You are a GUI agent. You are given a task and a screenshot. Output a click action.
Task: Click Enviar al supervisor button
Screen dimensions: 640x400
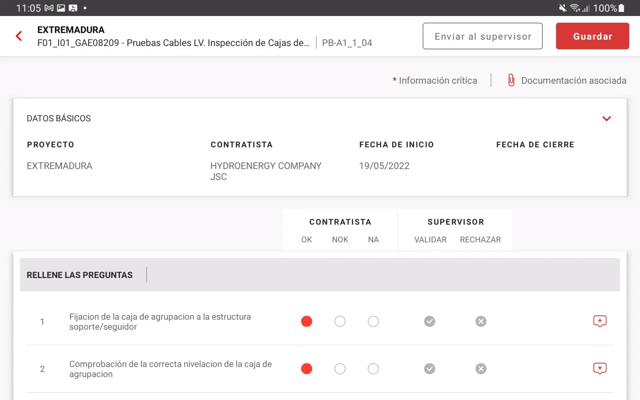[482, 36]
